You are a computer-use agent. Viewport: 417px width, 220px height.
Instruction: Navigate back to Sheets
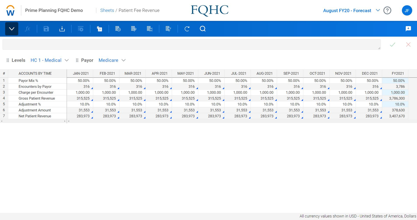[x=107, y=10]
